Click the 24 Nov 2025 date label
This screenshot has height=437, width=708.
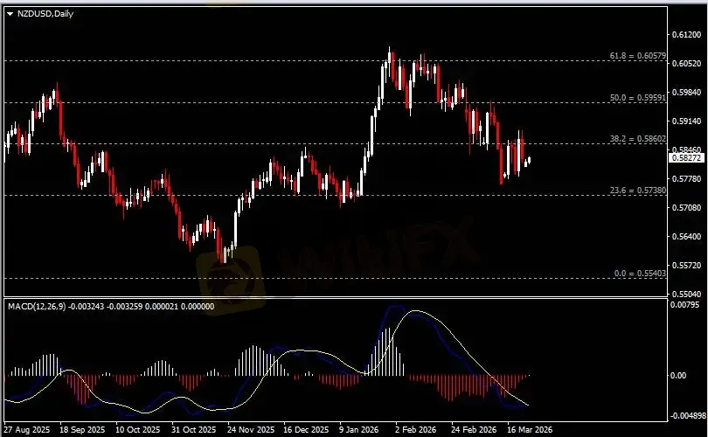click(251, 429)
